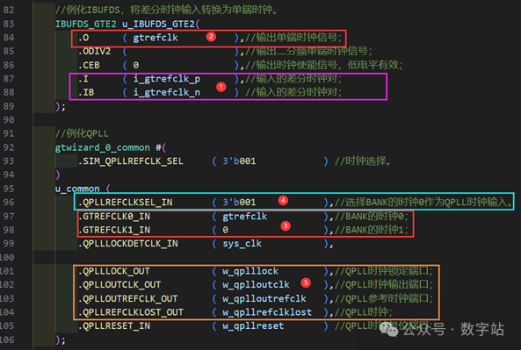Click gtrefclk on the GTREFCLK0_IN line

click(x=245, y=217)
